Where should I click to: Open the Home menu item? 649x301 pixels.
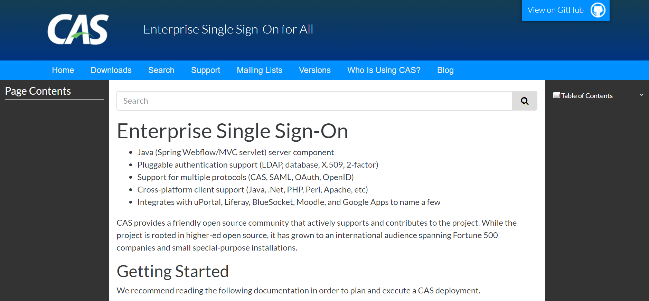(63, 70)
